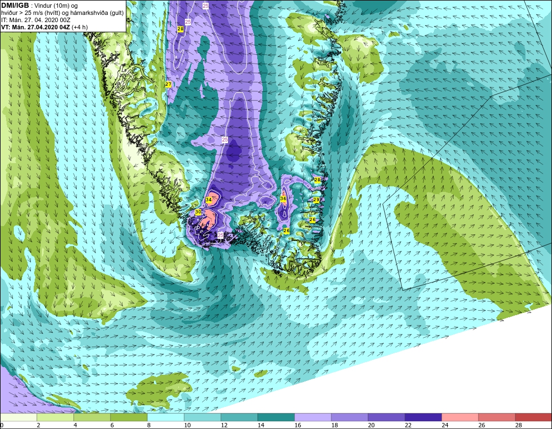
Task: Click the legend scale value 4
Action: click(75, 425)
